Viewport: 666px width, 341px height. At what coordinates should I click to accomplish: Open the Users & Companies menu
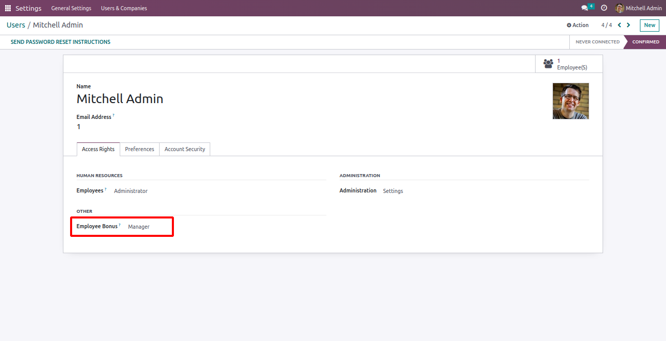pos(124,8)
